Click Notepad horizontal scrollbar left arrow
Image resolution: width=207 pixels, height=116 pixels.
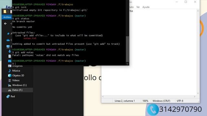coord(103,97)
